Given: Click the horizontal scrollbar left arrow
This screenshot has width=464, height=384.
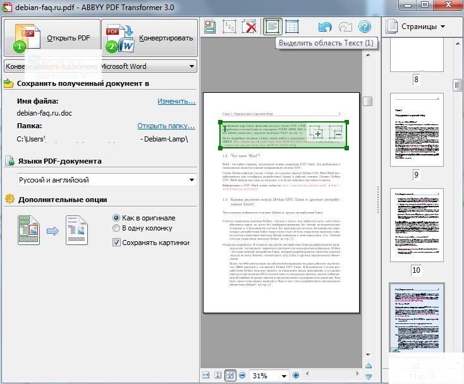Looking at the screenshot, I should coord(307,374).
